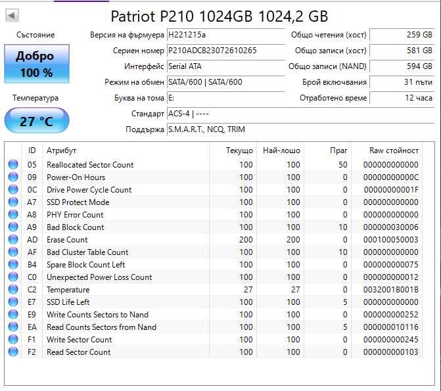The image size is (441, 391).
Task: Click the previous disk arrow button
Action: click(x=12, y=15)
